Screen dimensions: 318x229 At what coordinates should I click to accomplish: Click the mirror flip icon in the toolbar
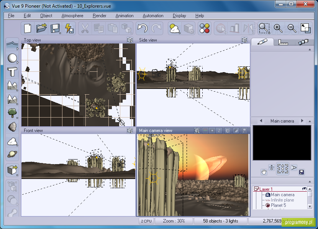click(248, 28)
